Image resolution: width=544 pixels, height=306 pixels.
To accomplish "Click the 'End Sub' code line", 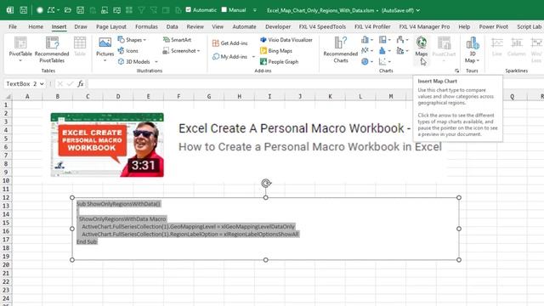I will pyautogui.click(x=87, y=241).
